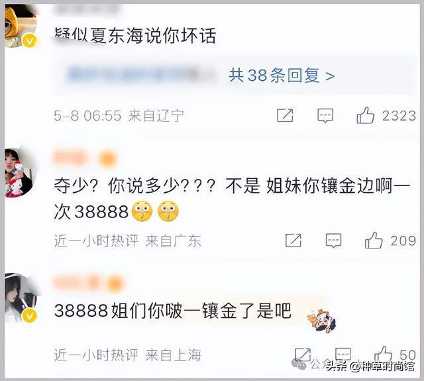Image resolution: width=424 pixels, height=381 pixels.
Task: Open the dark-haired commenter's avatar
Action: 21,298
